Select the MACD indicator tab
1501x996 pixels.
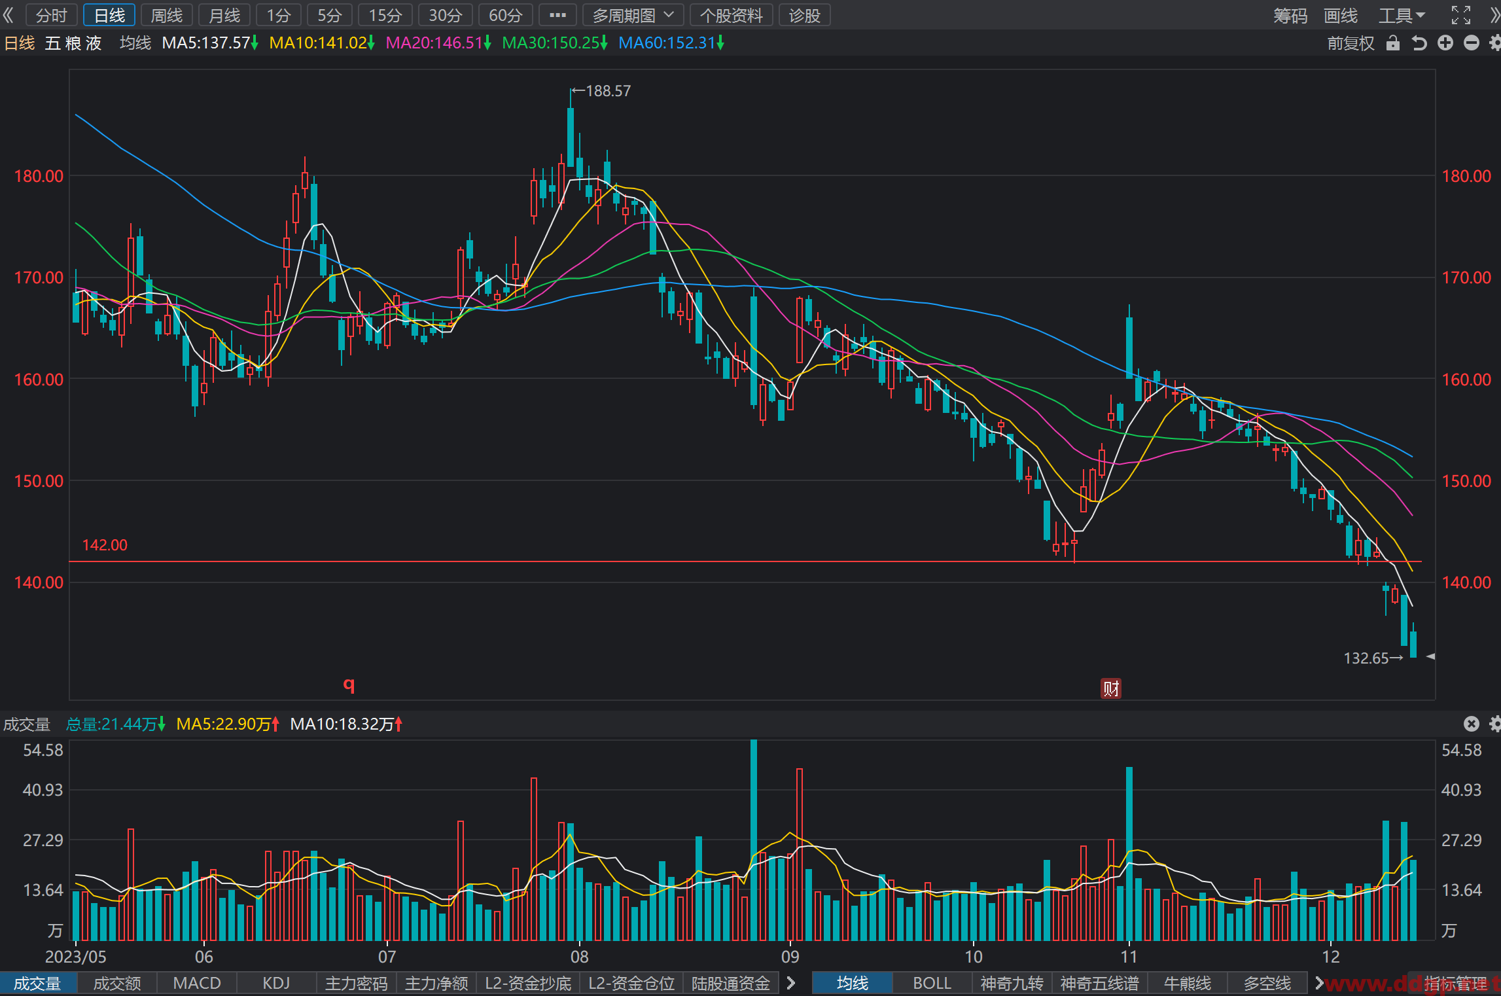click(x=197, y=983)
